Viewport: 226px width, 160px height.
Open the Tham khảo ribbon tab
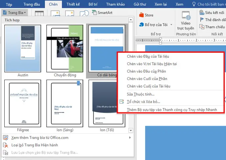(115, 4)
